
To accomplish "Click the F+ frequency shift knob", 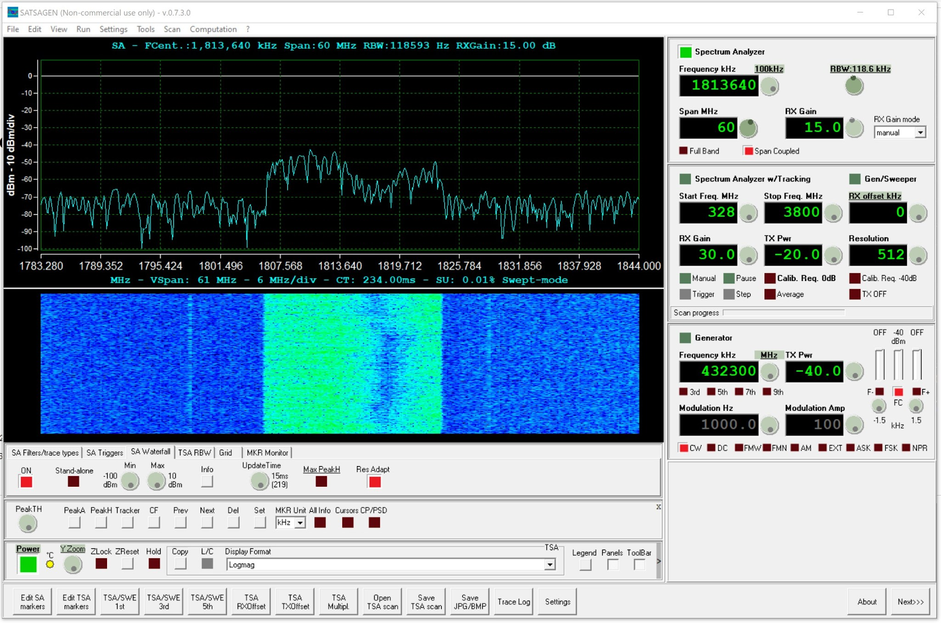I will click(x=916, y=406).
